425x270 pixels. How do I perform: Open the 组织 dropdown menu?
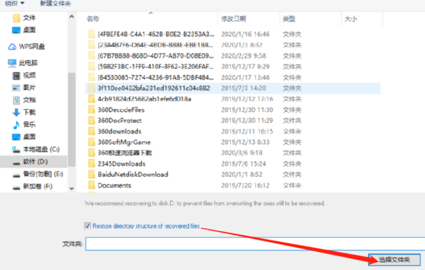tap(14, 3)
